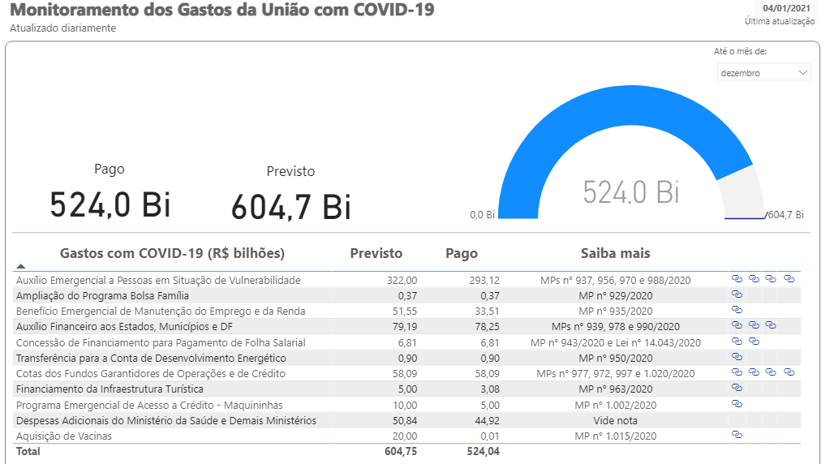Screen dimensions: 834x464
Task: Select 'Programa Emergencial de Acesso a Crédito - Maquininhas'
Action: (149, 406)
